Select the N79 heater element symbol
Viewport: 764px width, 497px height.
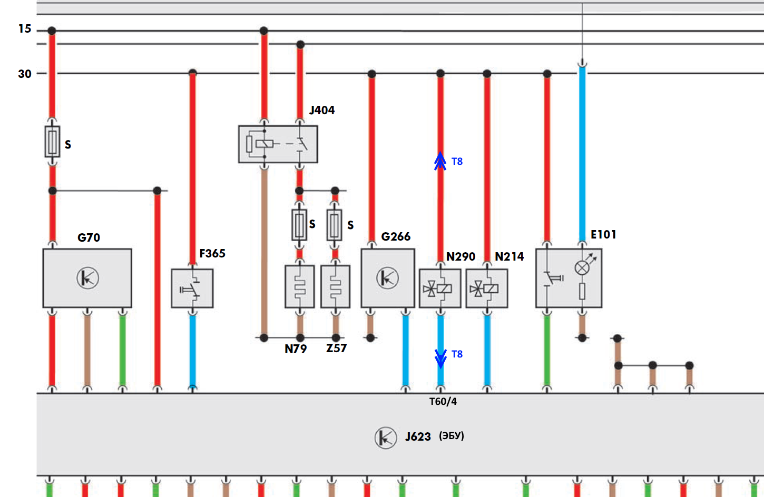coord(299,286)
